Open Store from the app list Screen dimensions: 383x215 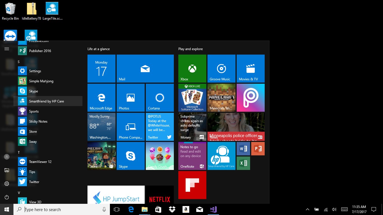click(48, 132)
